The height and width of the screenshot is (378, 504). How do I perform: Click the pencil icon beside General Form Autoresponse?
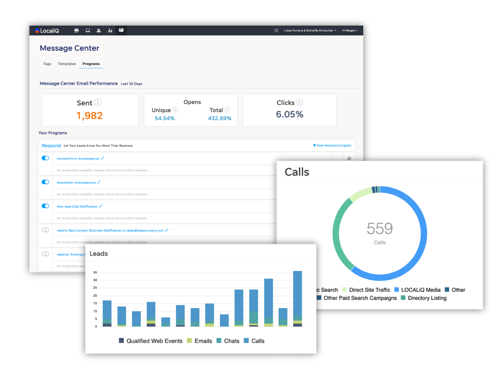[x=103, y=158]
